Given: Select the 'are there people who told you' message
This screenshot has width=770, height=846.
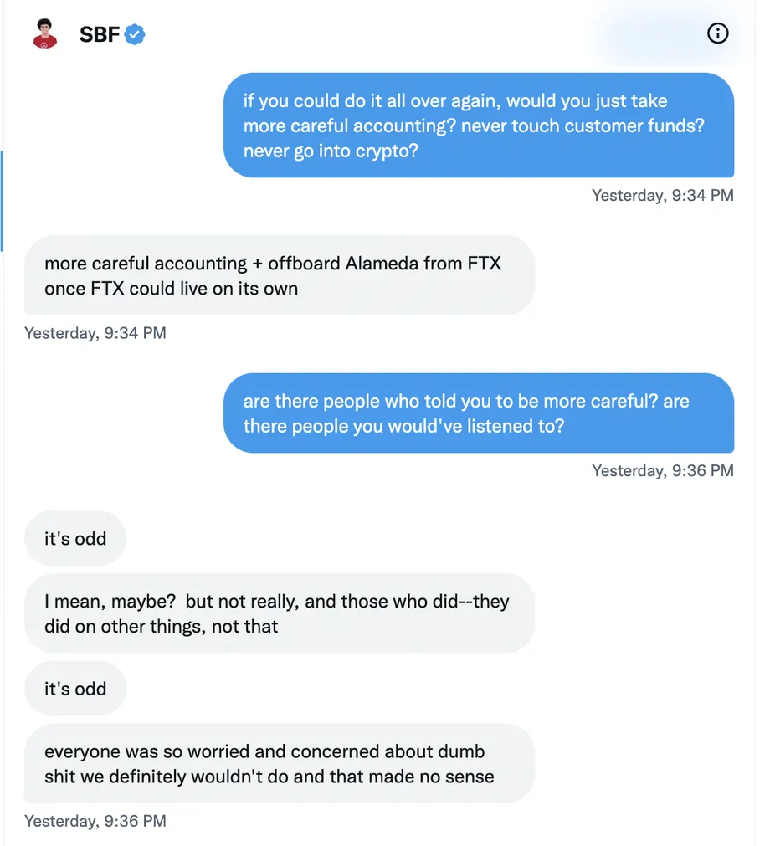Looking at the screenshot, I should point(478,413).
